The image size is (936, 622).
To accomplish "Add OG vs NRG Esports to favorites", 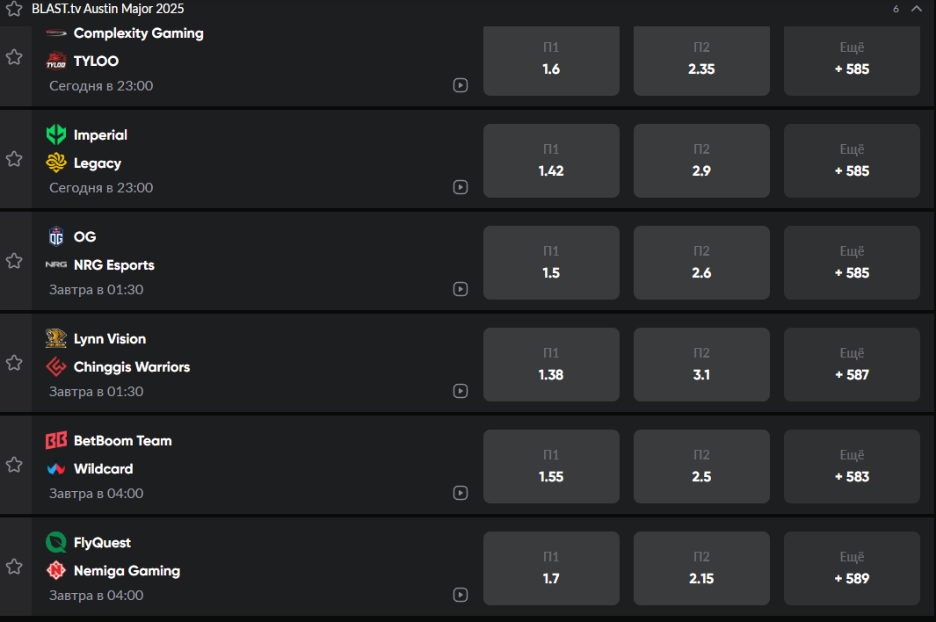I will (14, 261).
